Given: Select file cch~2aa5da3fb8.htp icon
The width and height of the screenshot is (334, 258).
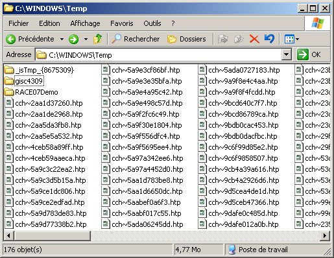Looking at the screenshot, I should [9, 125].
